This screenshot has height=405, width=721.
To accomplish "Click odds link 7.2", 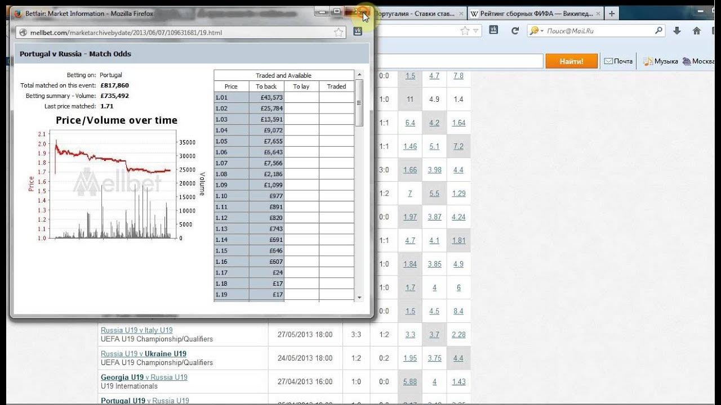I will [459, 146].
